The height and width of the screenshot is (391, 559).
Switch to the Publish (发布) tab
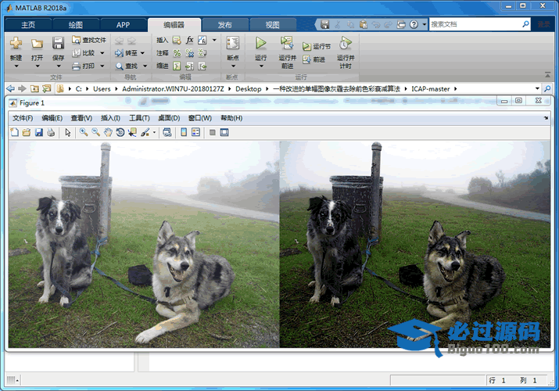coord(224,24)
